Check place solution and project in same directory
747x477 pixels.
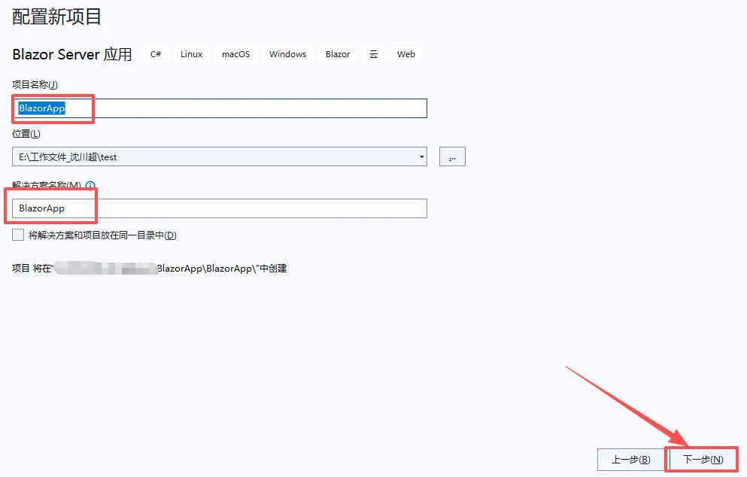click(x=18, y=235)
